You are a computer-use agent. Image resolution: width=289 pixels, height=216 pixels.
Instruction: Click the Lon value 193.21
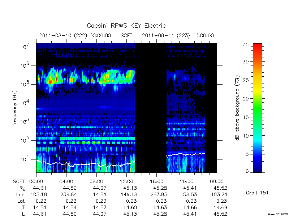coord(219,194)
